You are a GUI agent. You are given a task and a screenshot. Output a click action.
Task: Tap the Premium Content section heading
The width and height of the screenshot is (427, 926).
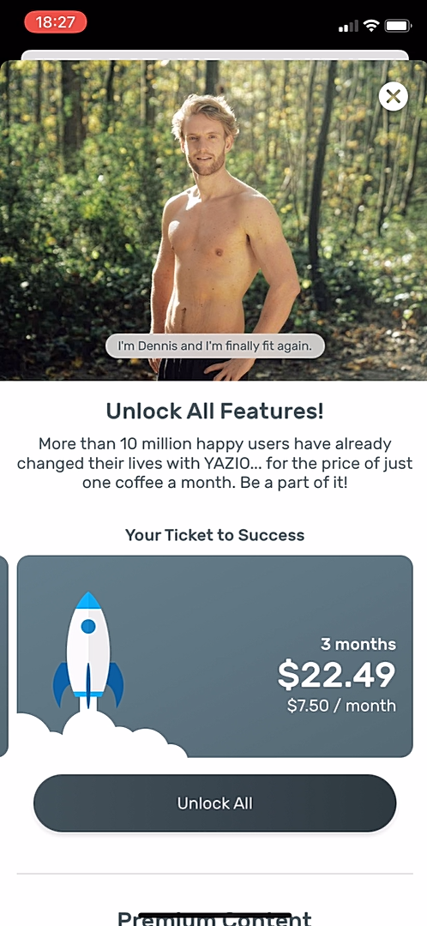(x=215, y=917)
